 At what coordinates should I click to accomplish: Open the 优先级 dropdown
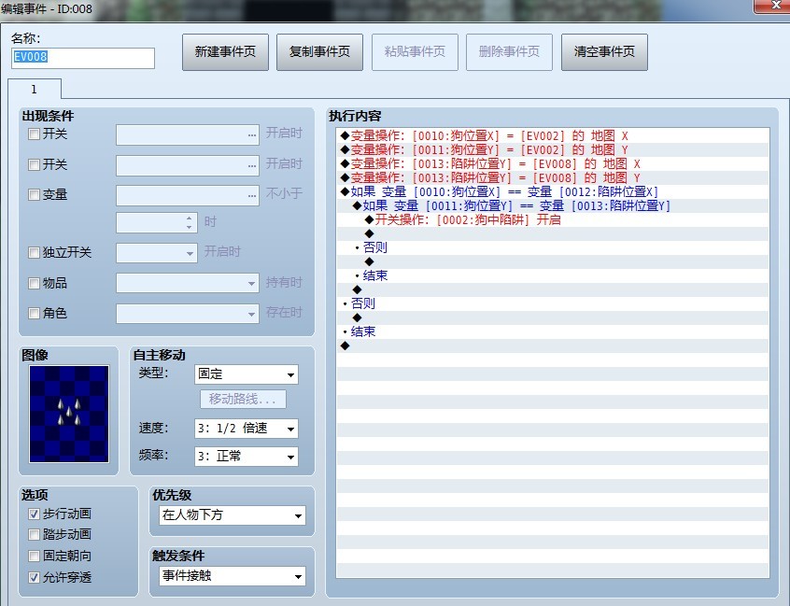tap(233, 515)
